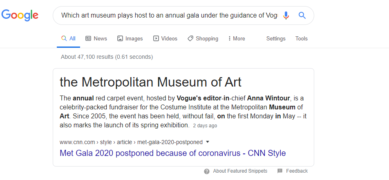This screenshot has height=180, width=389.
Task: Select the All results tab
Action: point(68,38)
